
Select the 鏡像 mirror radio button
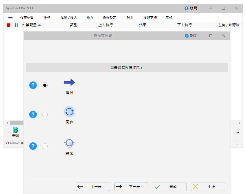click(x=45, y=146)
